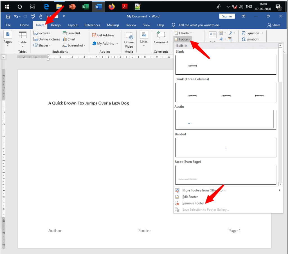This screenshot has height=254, width=288.
Task: Open the Header dropdown menu
Action: (x=183, y=33)
